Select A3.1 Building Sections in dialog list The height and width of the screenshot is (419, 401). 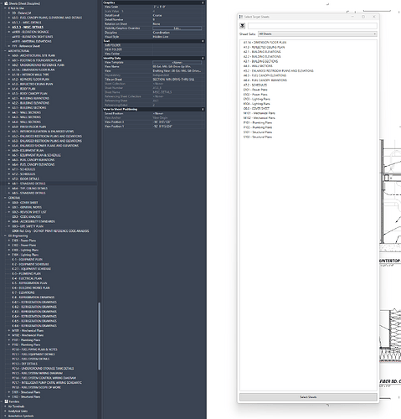tap(260, 61)
